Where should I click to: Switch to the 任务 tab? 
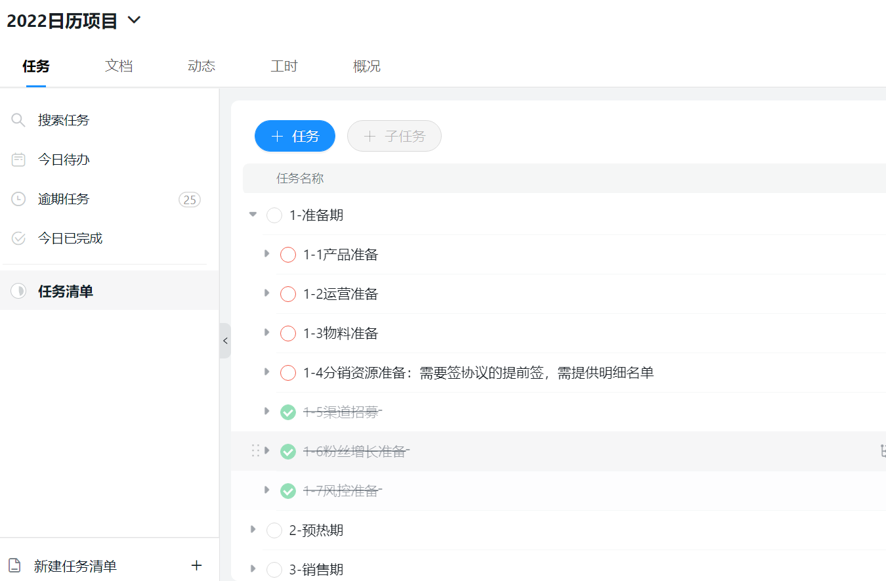point(36,66)
